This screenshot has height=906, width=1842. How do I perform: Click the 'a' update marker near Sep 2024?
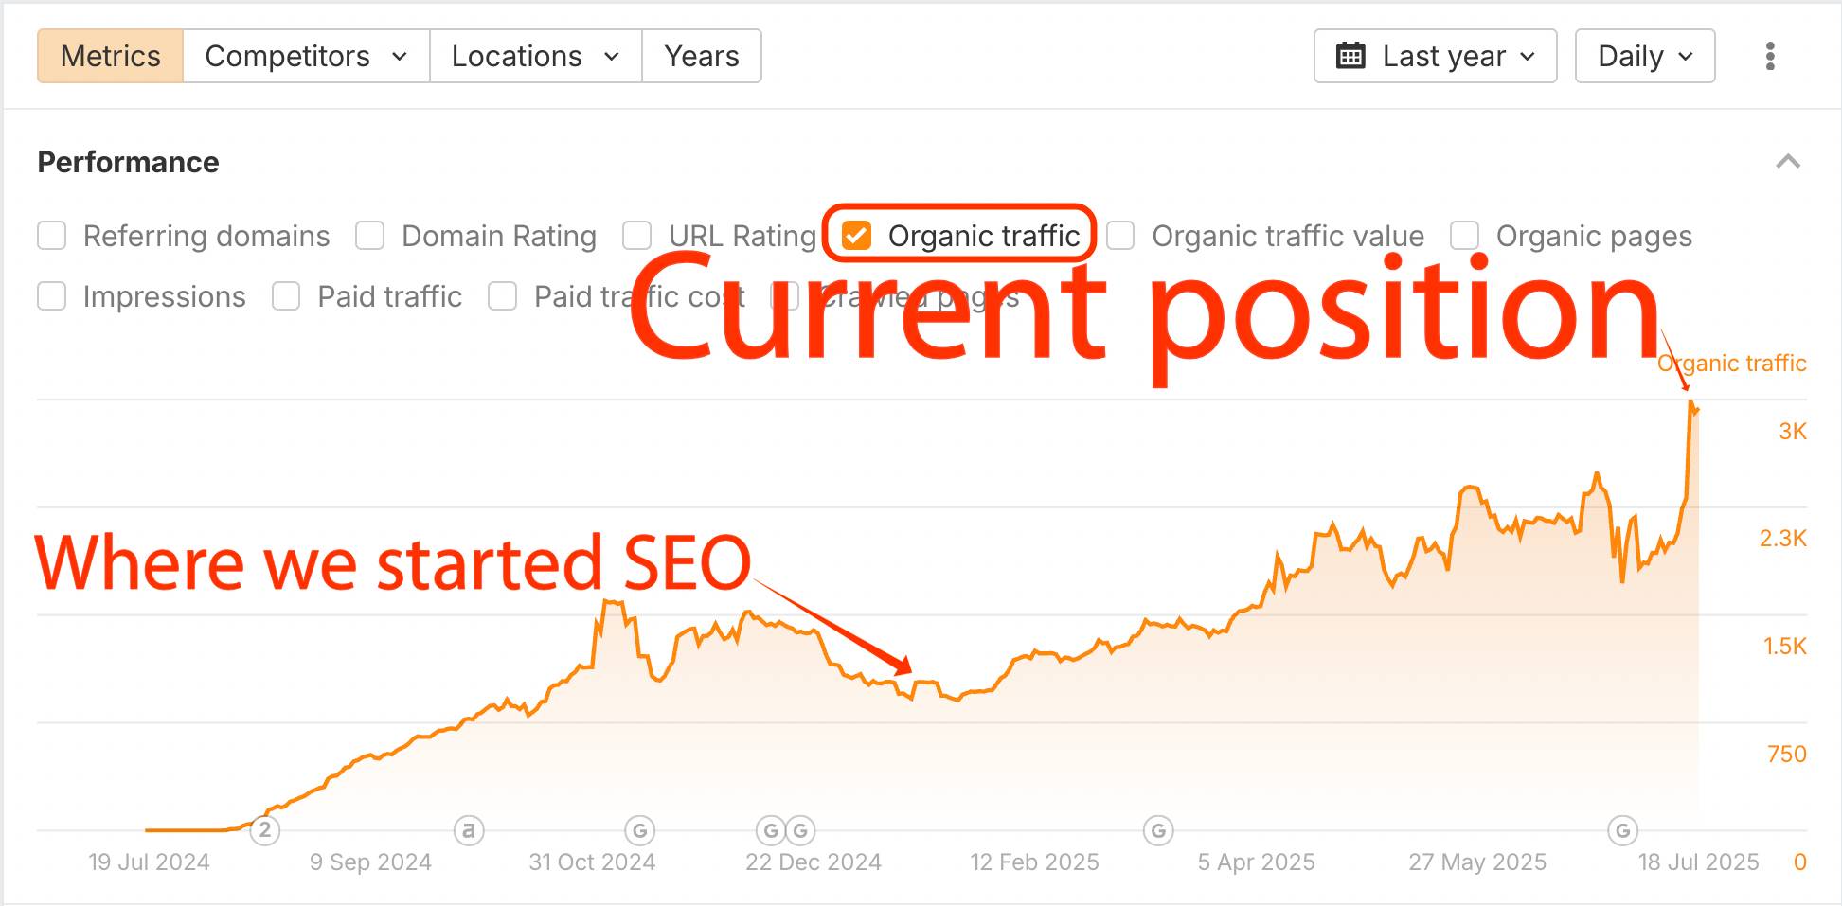click(469, 830)
